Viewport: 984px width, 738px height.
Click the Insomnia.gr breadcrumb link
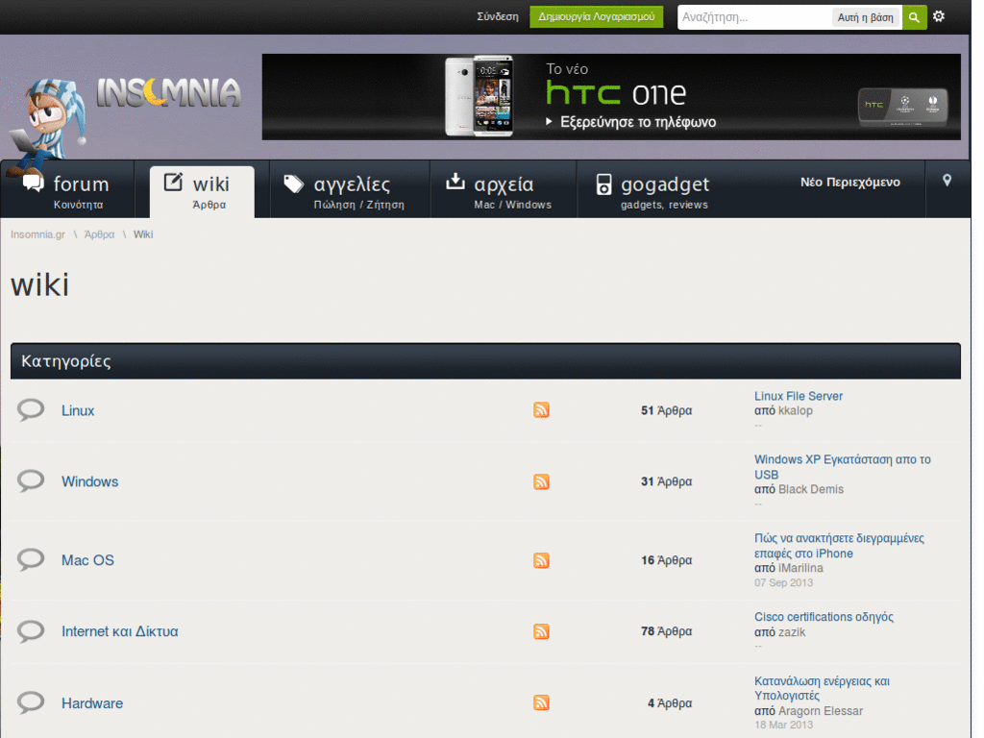click(x=37, y=234)
